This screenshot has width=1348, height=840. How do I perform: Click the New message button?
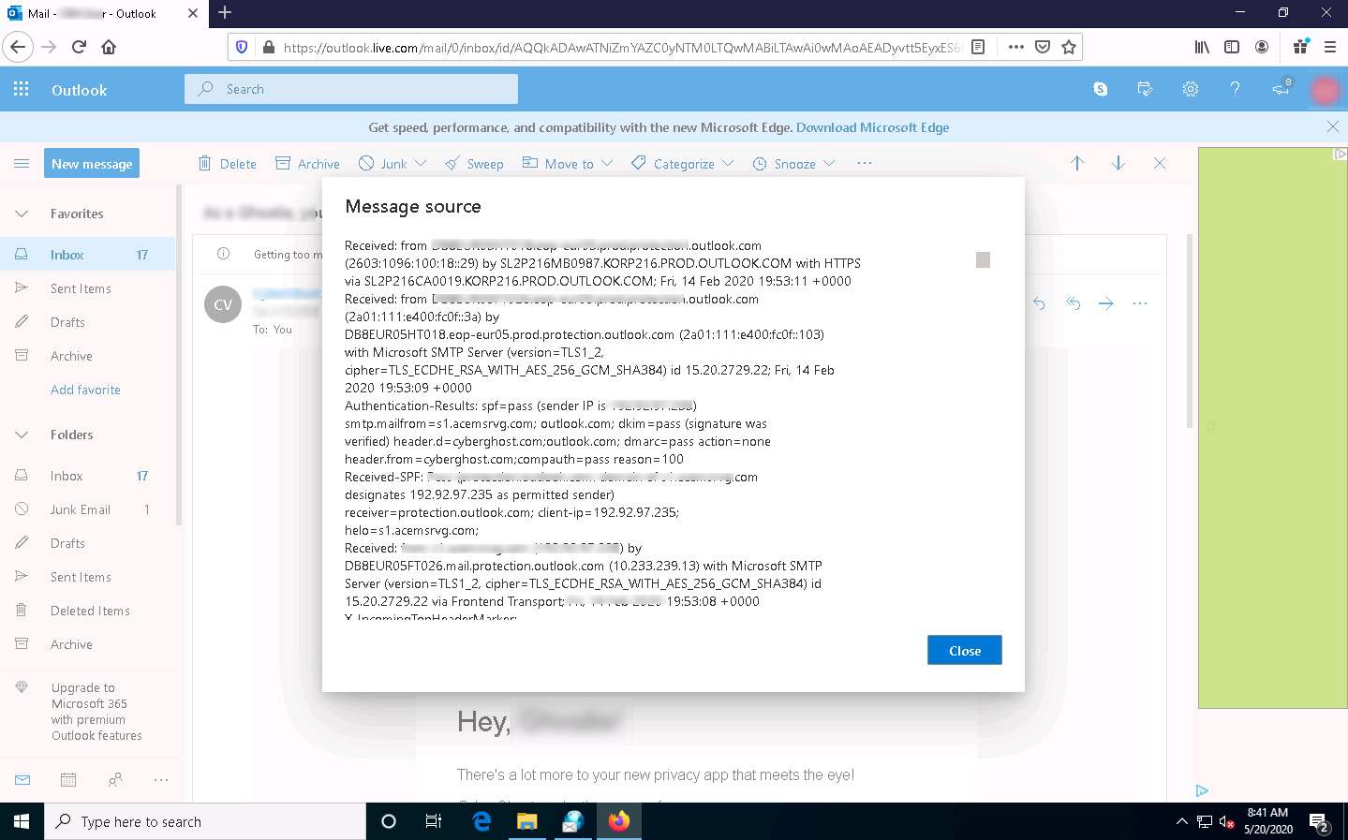coord(92,164)
